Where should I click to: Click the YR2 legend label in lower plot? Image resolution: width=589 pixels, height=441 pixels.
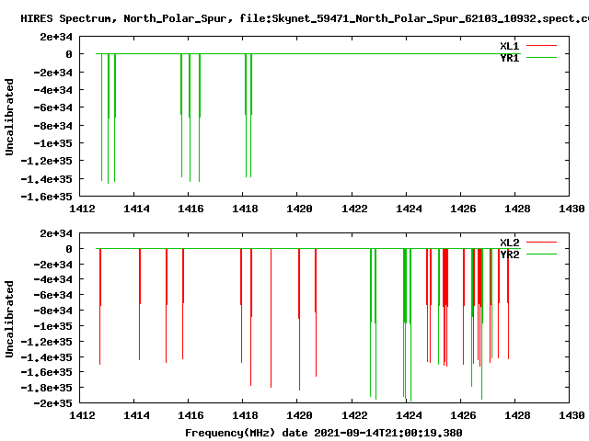(509, 254)
